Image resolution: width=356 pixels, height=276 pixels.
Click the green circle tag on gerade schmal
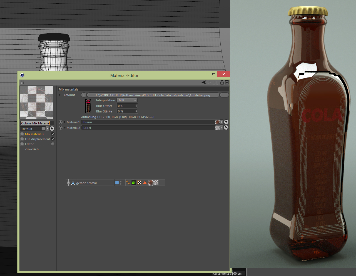tap(134, 182)
